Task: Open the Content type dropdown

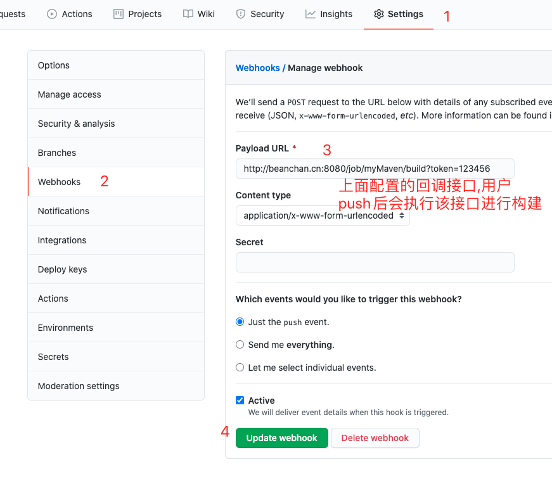Action: tap(323, 215)
